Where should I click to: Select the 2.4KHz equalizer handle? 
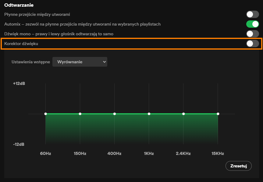pyautogui.click(x=183, y=114)
